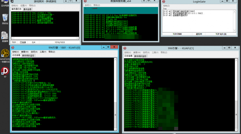This screenshot has width=241, height=134.
Task: Open 控制(V) menu in KUAFU[0] window
Action: point(15,52)
